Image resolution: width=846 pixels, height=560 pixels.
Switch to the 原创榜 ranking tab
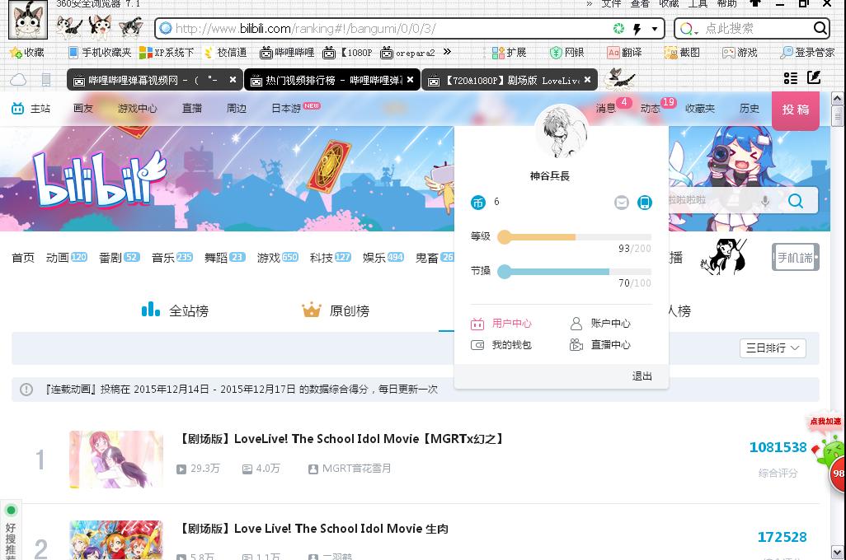click(x=336, y=310)
